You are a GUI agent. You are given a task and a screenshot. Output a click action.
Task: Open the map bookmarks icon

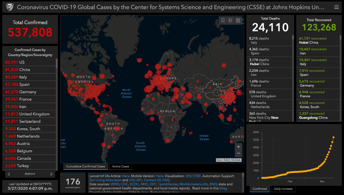223,20
